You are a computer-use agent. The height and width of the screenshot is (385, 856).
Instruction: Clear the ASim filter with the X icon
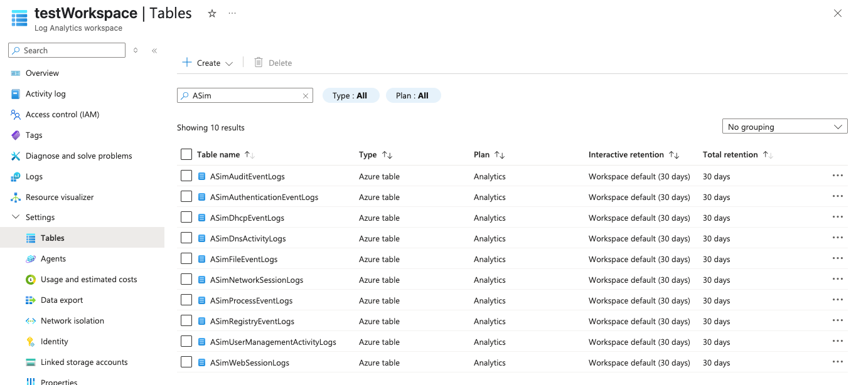306,96
